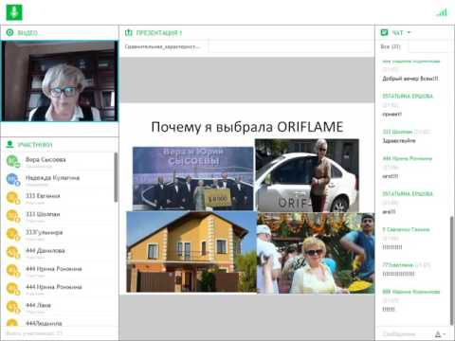Switch to the Все chat tab
455x341 pixels.
click(x=391, y=46)
